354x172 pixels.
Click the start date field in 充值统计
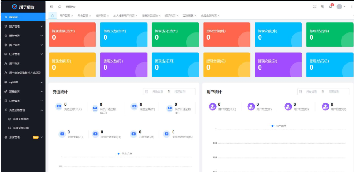coord(158,91)
